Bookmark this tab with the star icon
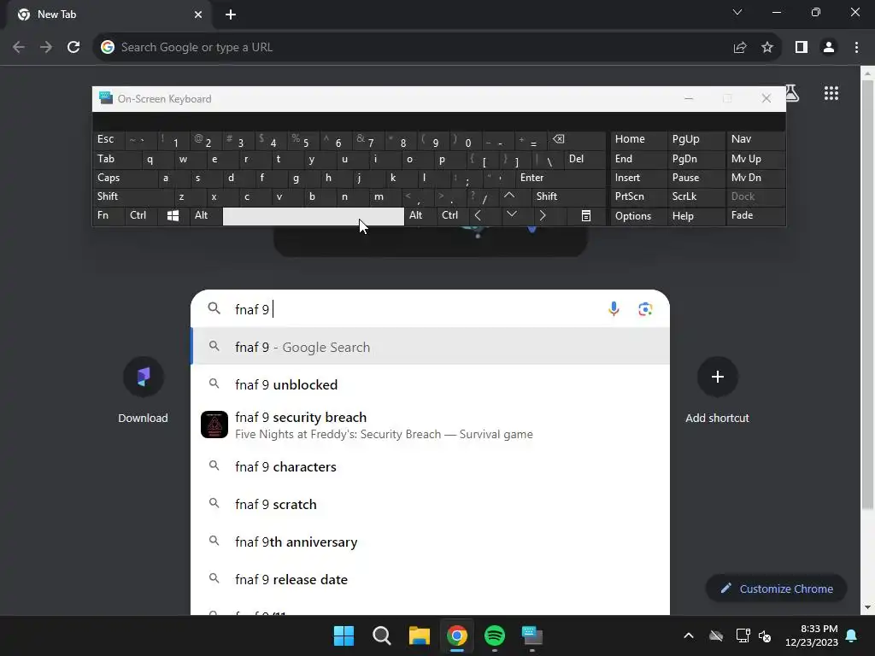This screenshot has height=656, width=875. [x=767, y=48]
